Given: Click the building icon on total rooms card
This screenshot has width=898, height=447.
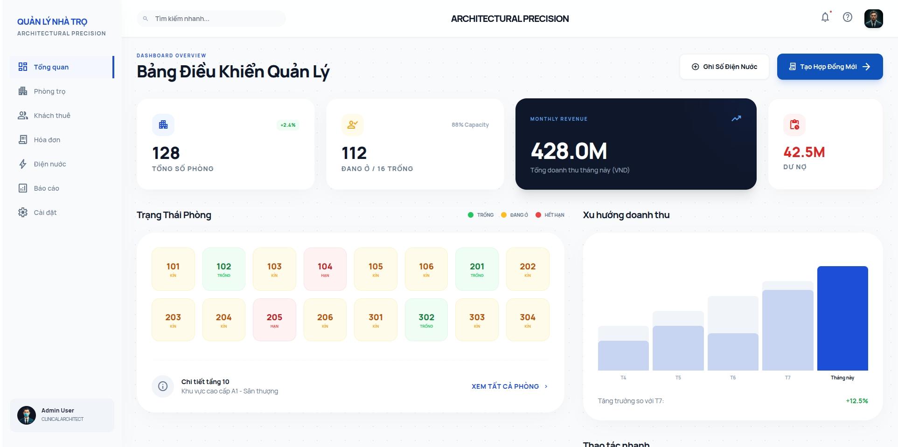Looking at the screenshot, I should [x=163, y=124].
